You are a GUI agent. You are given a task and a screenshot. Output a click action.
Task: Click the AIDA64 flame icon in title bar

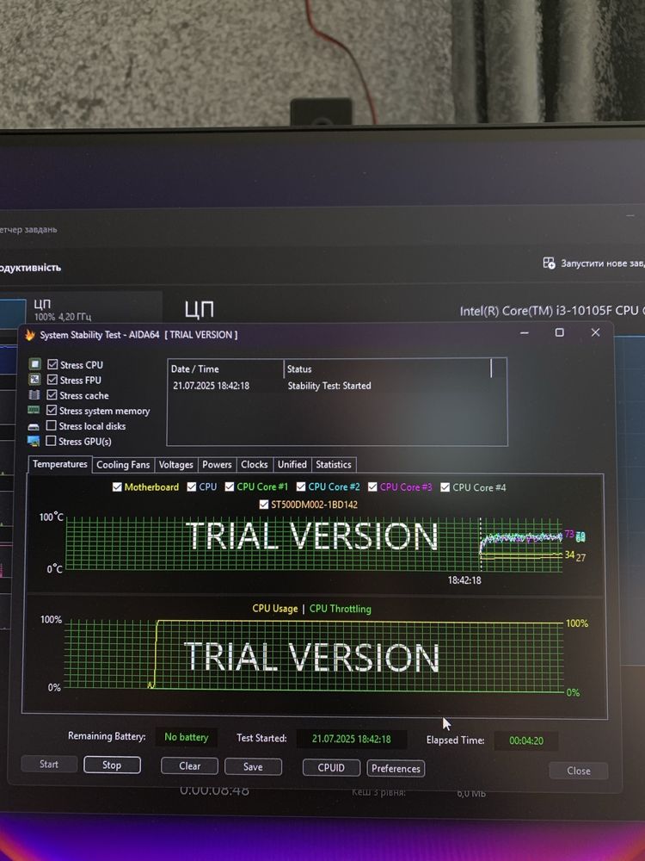[x=29, y=334]
